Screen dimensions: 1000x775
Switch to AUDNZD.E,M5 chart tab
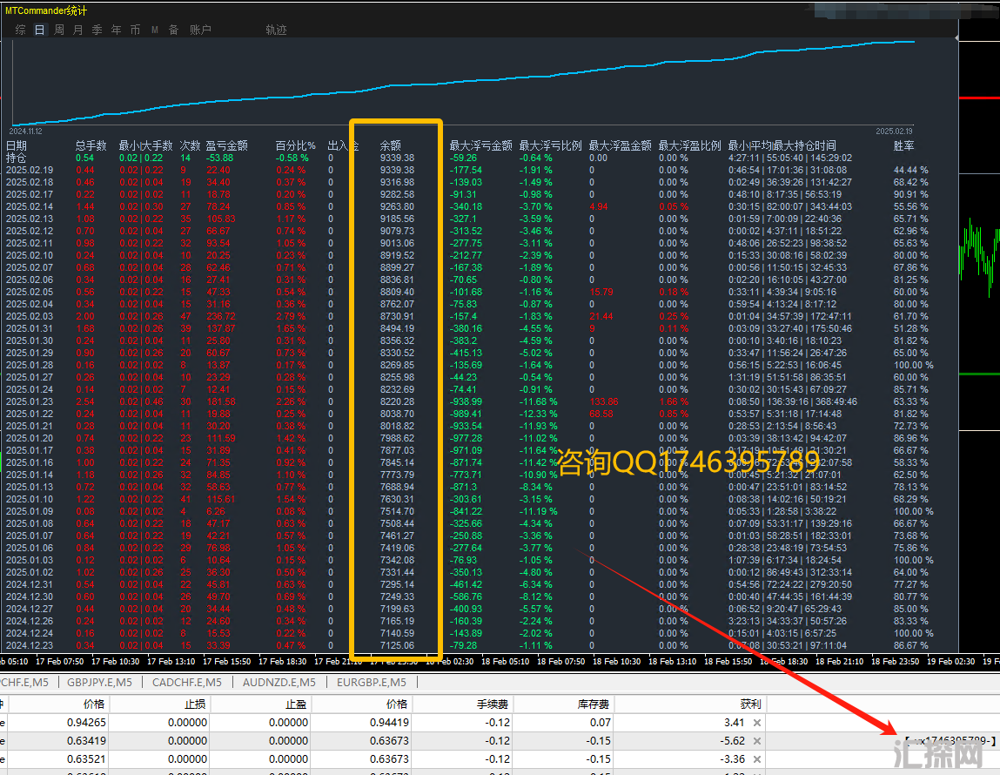[x=279, y=683]
